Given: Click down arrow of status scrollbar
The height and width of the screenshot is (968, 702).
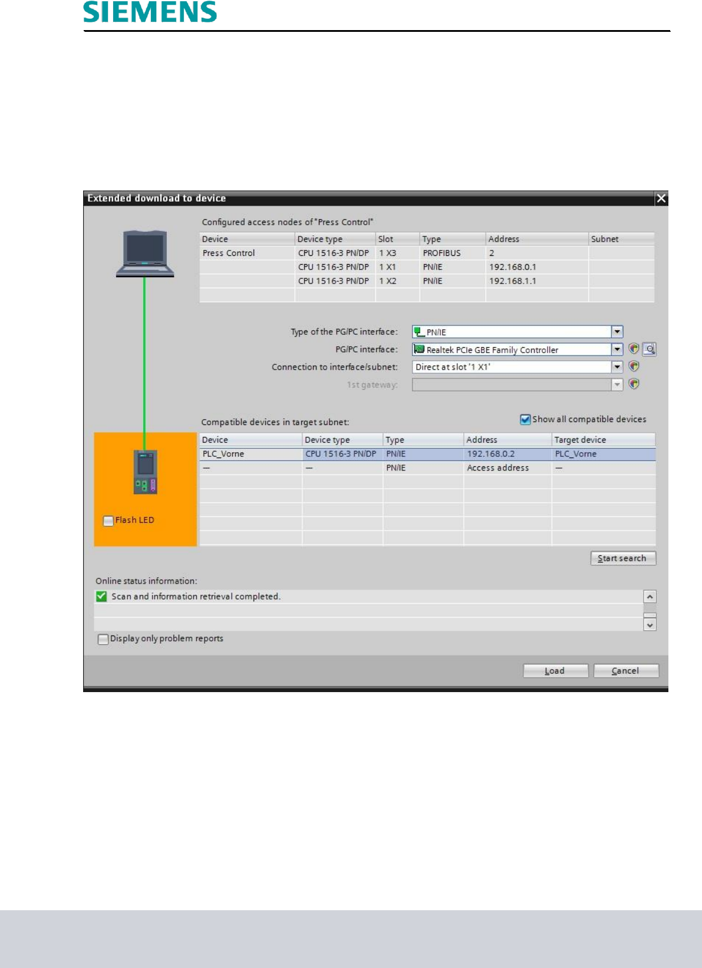Looking at the screenshot, I should pyautogui.click(x=650, y=624).
